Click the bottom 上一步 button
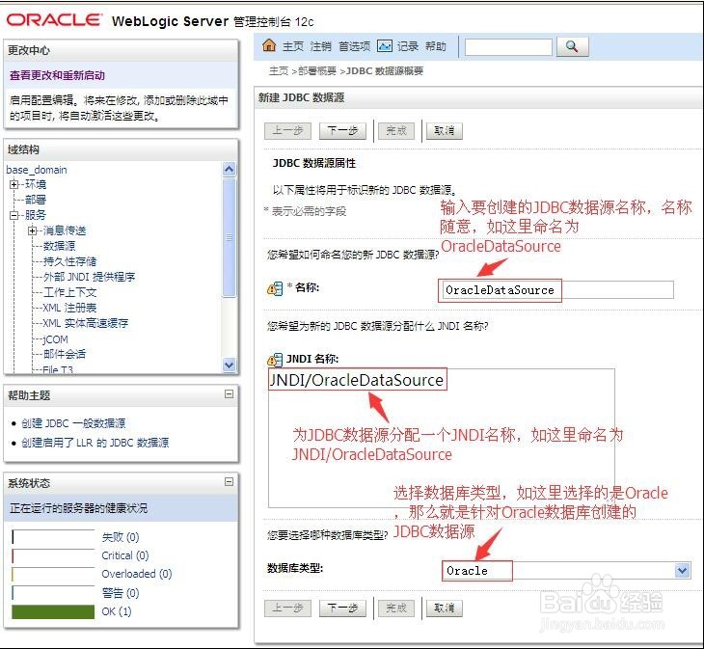The width and height of the screenshot is (704, 649). click(287, 608)
